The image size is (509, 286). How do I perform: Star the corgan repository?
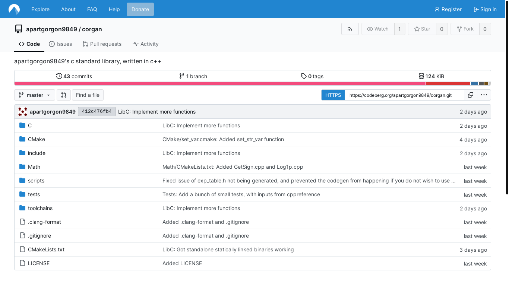(422, 29)
